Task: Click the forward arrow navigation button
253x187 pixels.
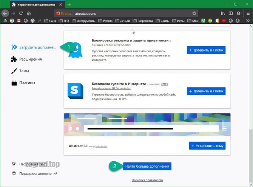Action: pos(13,13)
